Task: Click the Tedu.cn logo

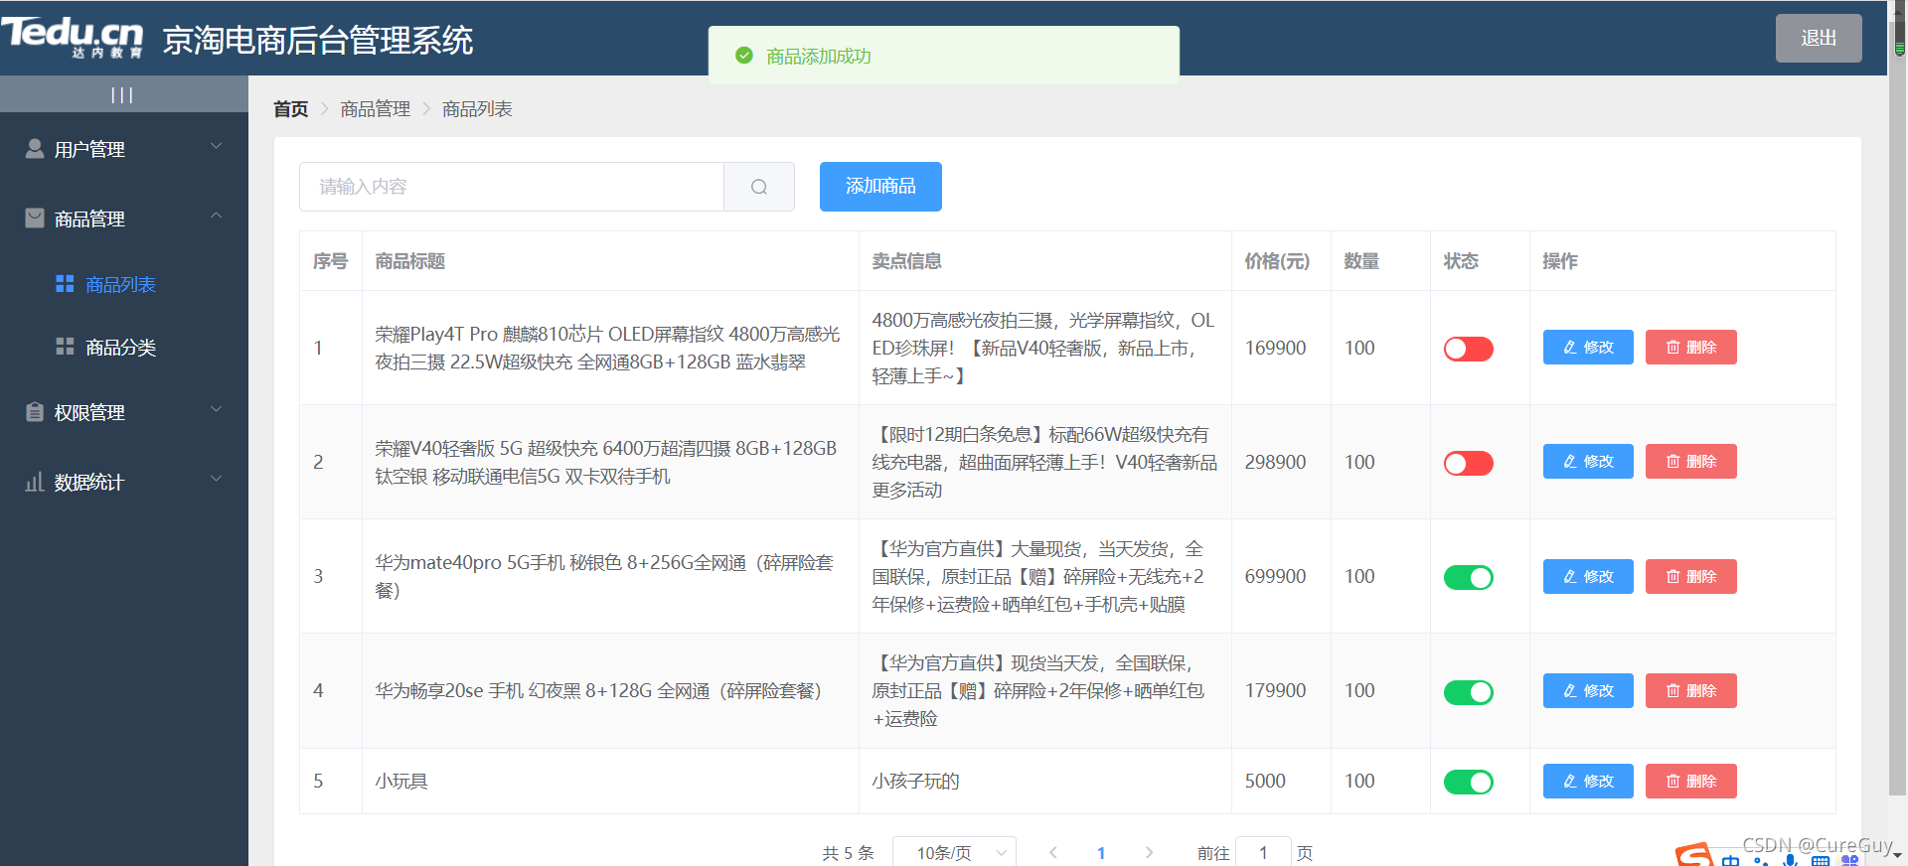Action: coord(73,37)
